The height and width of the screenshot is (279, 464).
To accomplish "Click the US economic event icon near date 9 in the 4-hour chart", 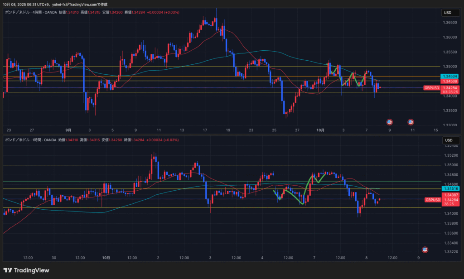I will [389, 122].
